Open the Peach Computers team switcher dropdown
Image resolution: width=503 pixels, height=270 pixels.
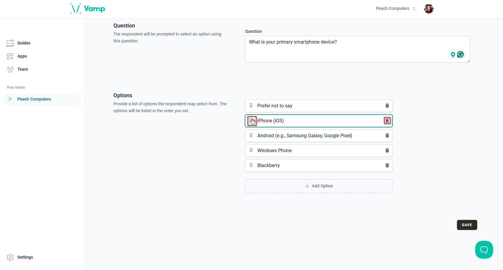[395, 9]
